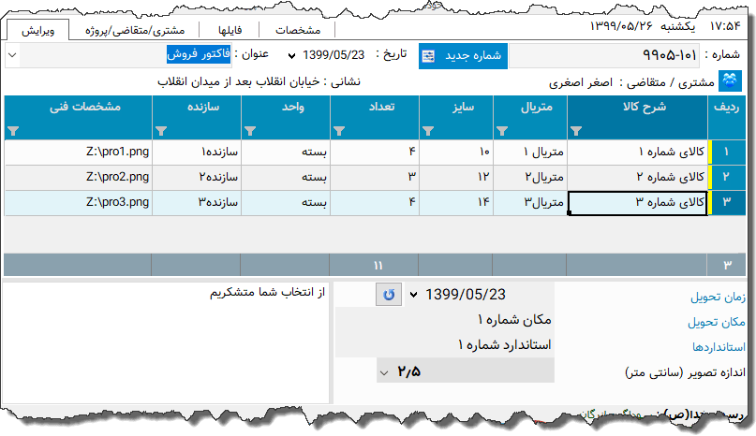Select size cell ۱۰
The width and height of the screenshot is (756, 436).
point(456,152)
